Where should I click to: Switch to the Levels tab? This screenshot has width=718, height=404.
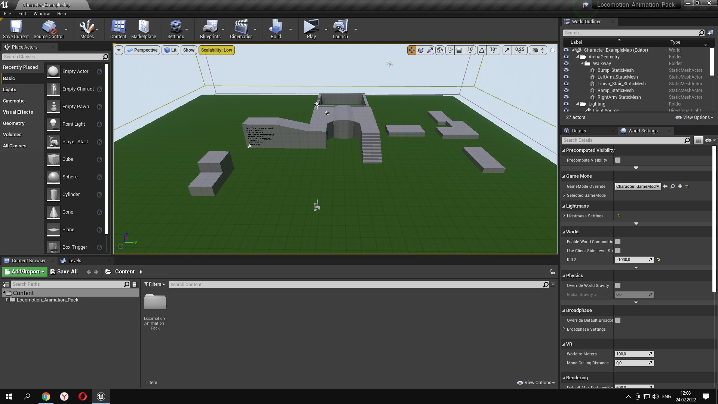click(74, 261)
